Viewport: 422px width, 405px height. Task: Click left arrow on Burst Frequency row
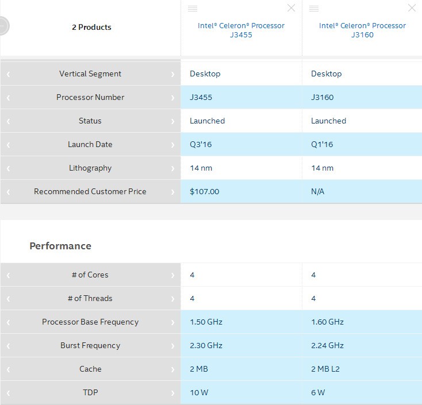[x=9, y=346]
